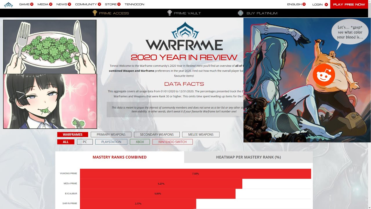
Task: Open the MEDIA dropdown menu
Action: click(x=45, y=4)
